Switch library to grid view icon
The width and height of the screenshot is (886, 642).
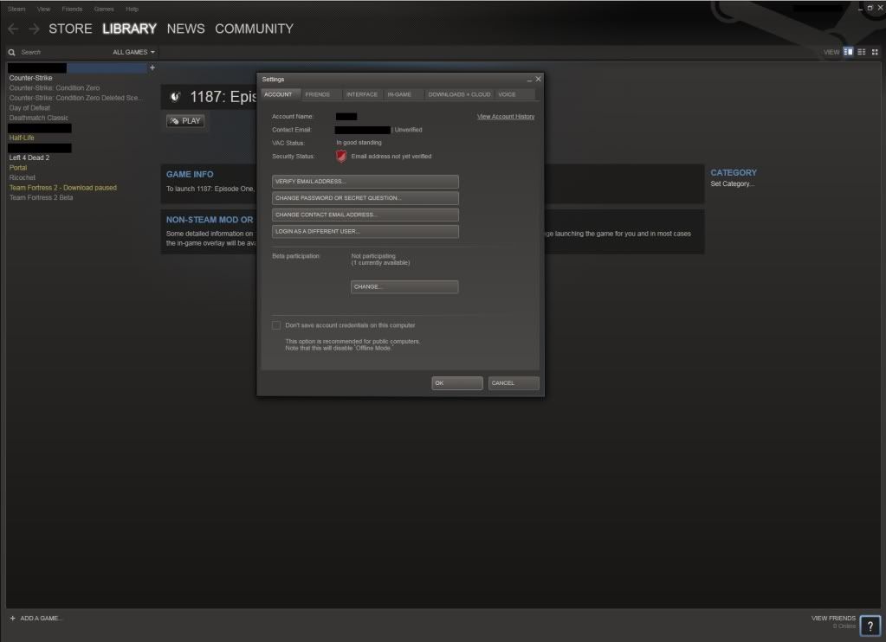pyautogui.click(x=875, y=52)
